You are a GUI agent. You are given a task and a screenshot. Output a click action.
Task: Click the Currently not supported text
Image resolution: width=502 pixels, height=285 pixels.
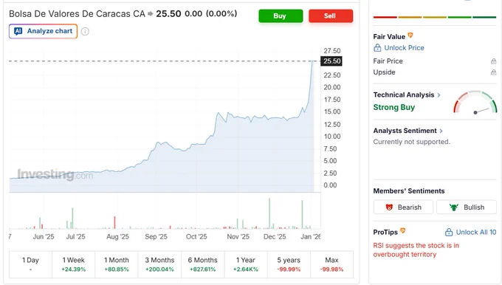412,142
